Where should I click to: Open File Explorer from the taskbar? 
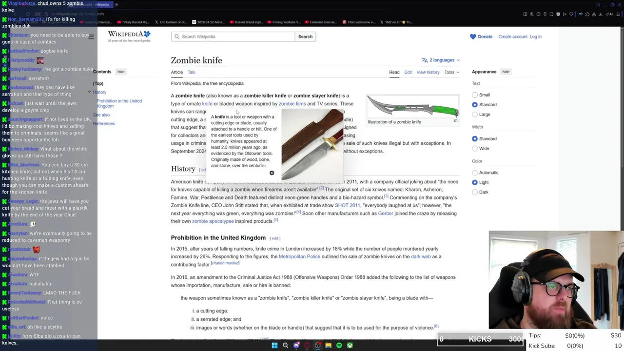point(329,346)
